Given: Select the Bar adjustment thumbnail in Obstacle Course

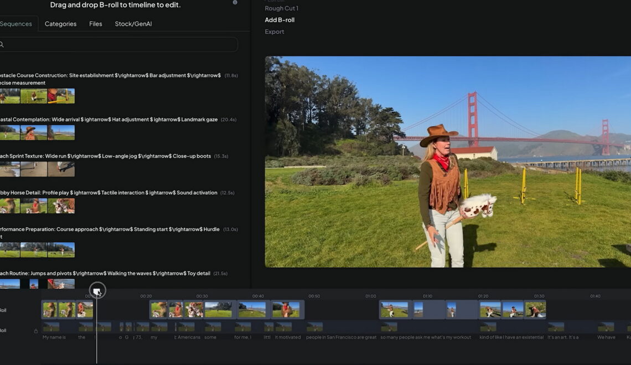Looking at the screenshot, I should (34, 96).
